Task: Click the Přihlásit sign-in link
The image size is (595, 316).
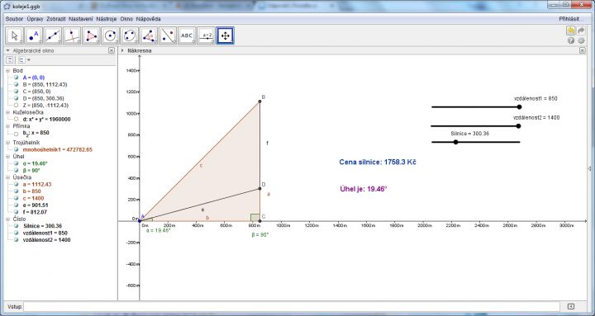Action: (571, 19)
